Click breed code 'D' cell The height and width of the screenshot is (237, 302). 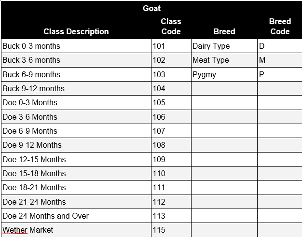[x=280, y=46]
